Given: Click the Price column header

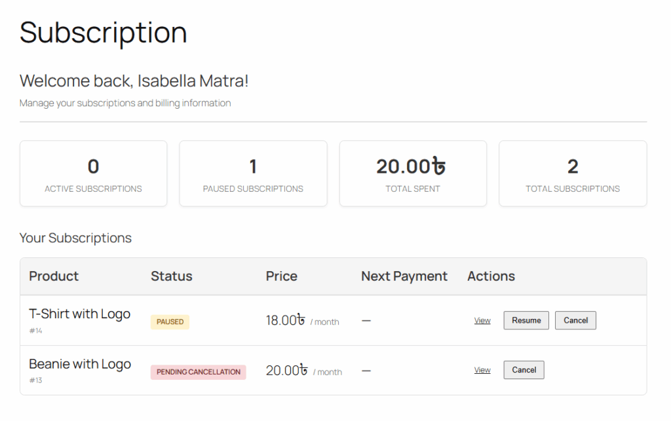Looking at the screenshot, I should (281, 276).
